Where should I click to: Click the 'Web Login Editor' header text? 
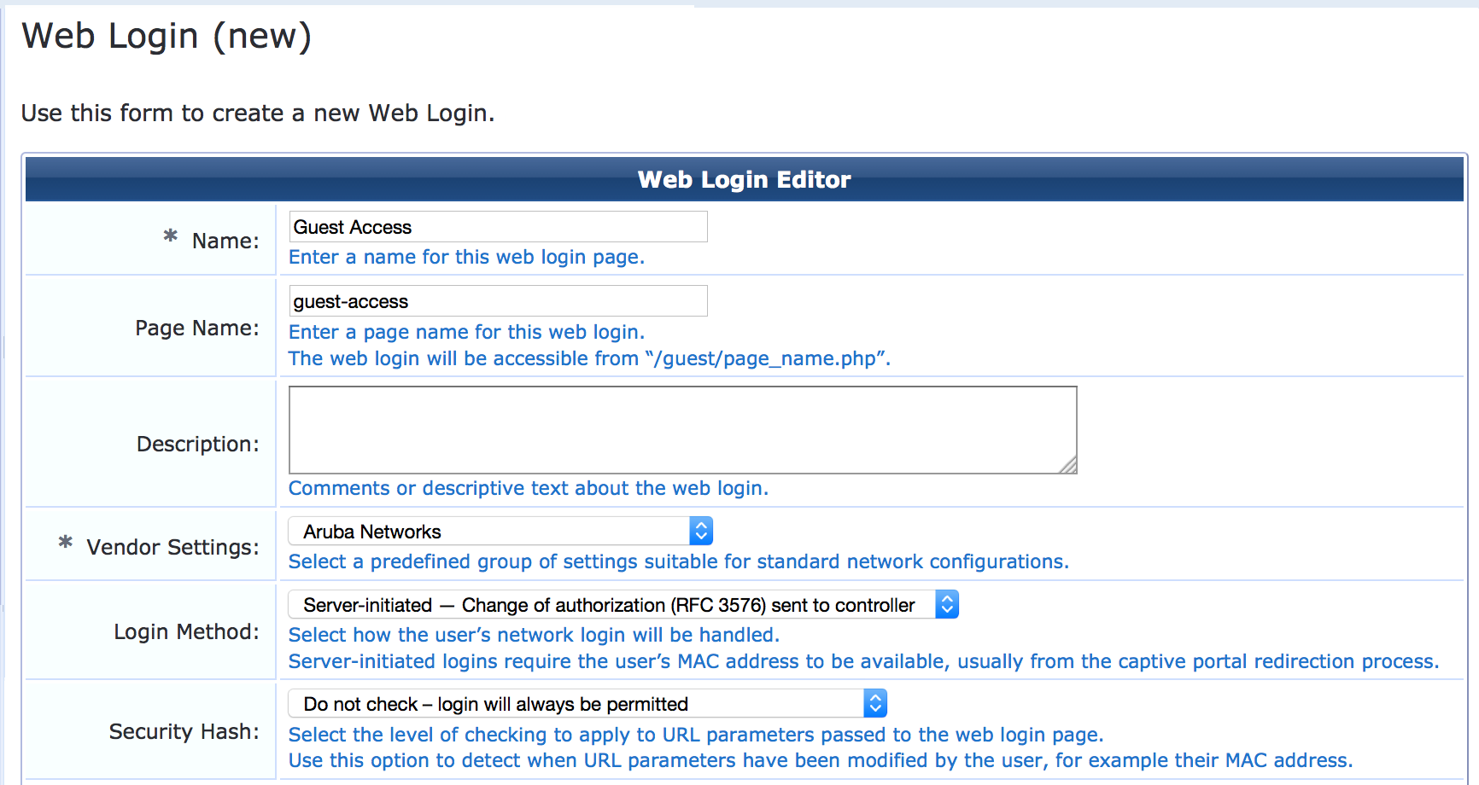point(745,179)
